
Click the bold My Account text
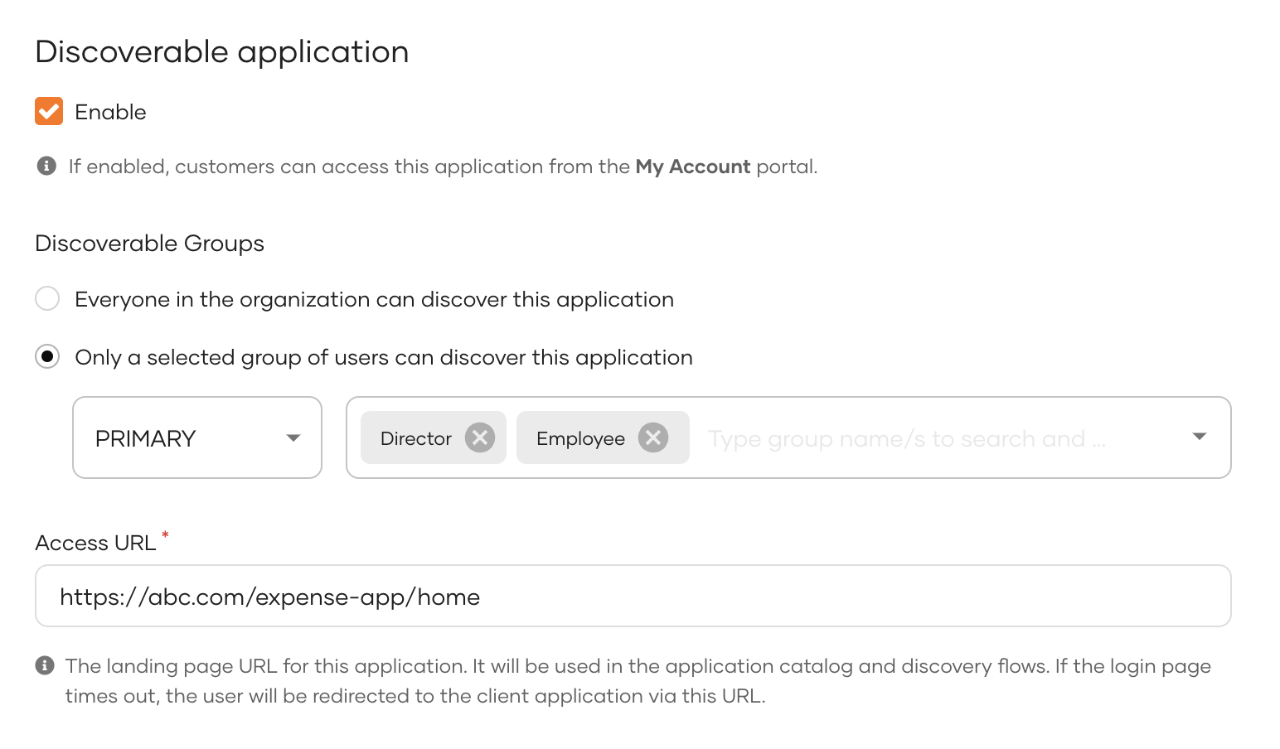(x=692, y=166)
